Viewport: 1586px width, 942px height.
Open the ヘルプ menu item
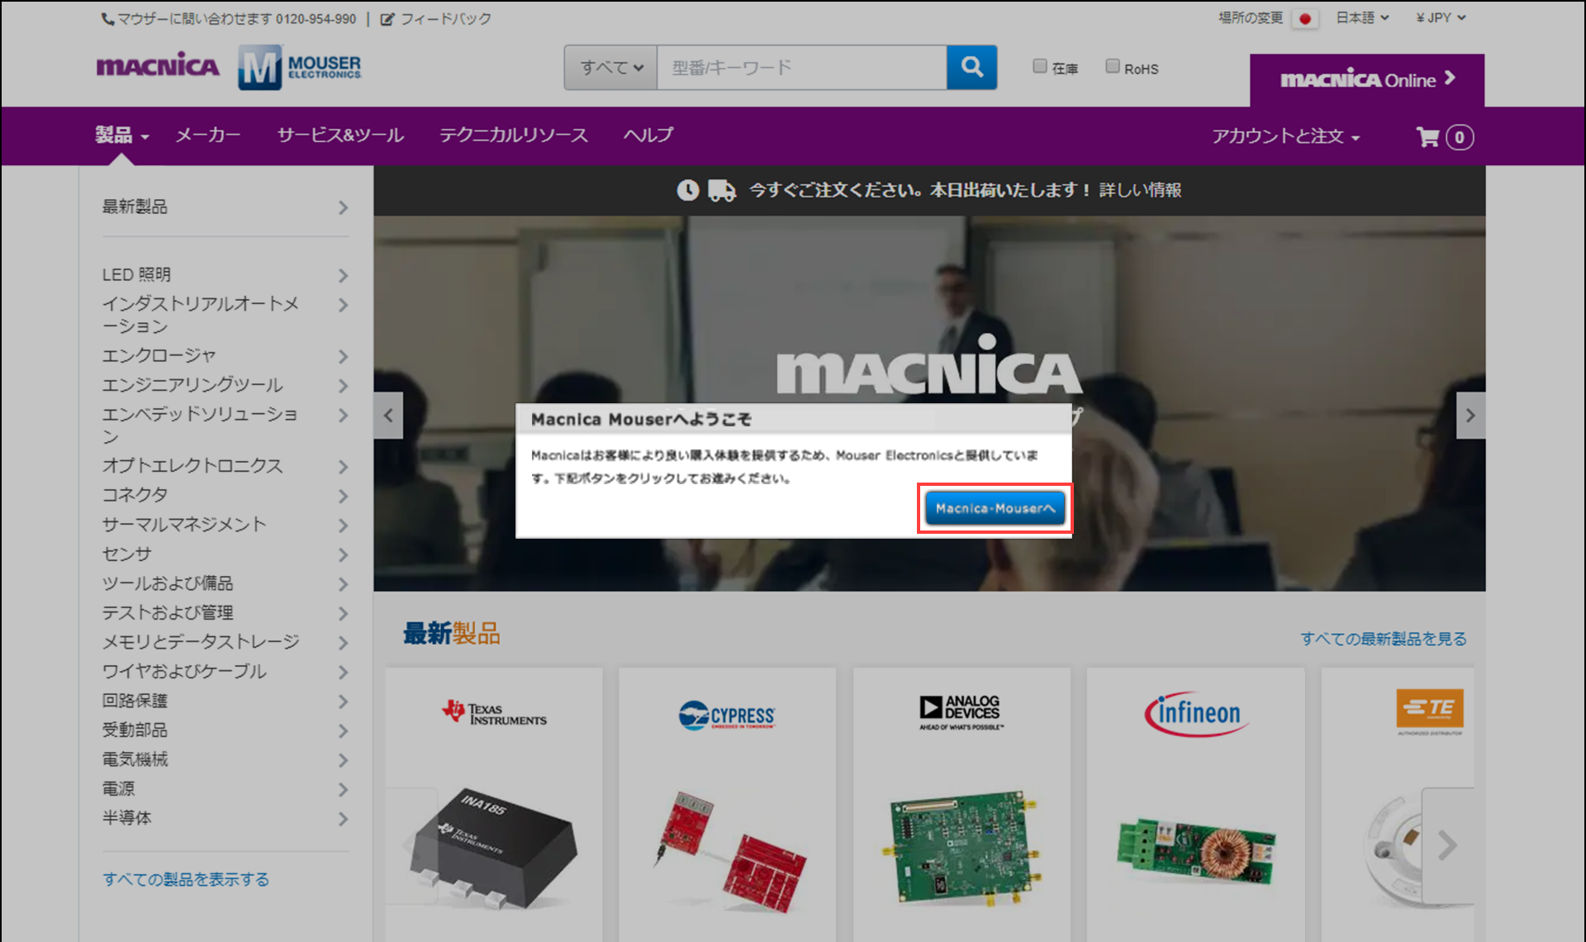click(x=648, y=136)
